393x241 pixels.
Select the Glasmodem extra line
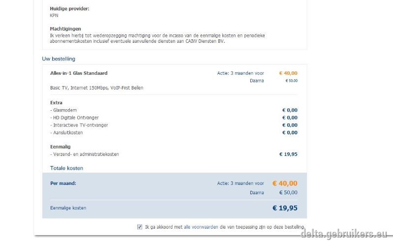pos(63,110)
